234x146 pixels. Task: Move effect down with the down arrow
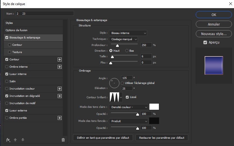point(23,140)
